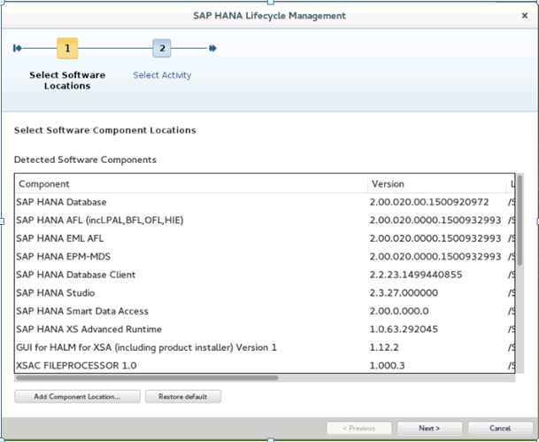Select SAP HANA XS Advanced Runtime row
Image resolution: width=539 pixels, height=442 pixels.
point(190,329)
